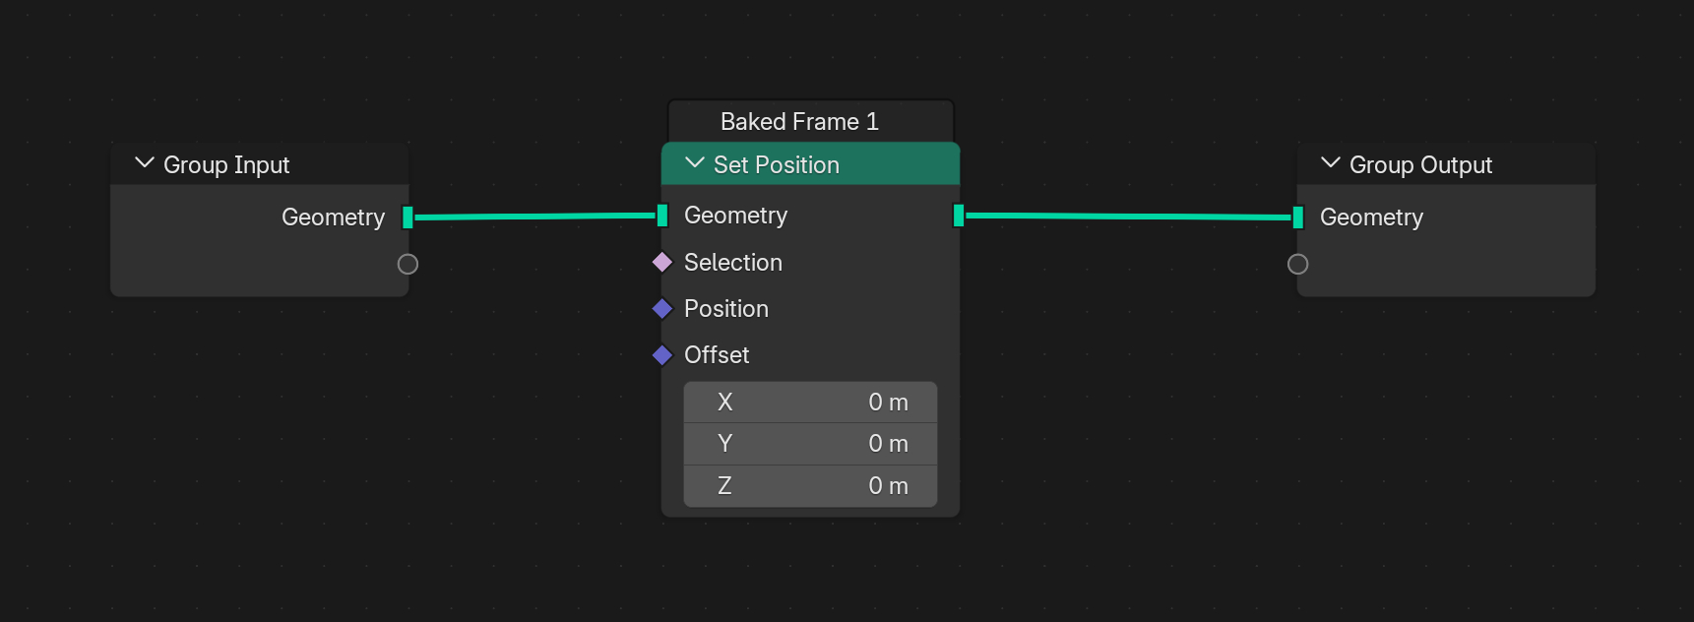Click the Selection label in Set Position
The width and height of the screenshot is (1694, 622).
point(733,263)
